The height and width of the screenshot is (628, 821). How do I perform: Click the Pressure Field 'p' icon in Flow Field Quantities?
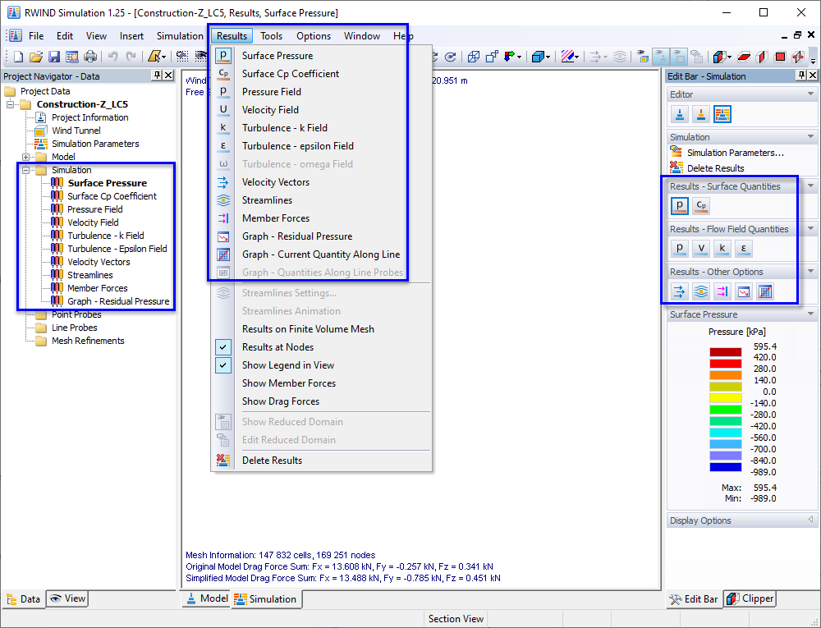[x=680, y=249]
